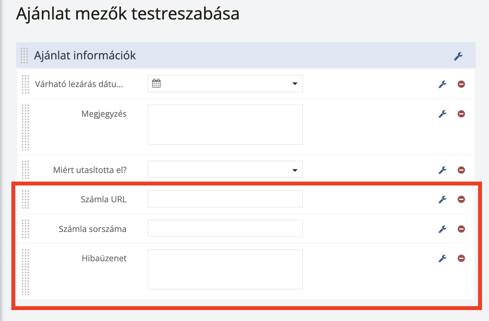Open settings wrench for Megjegyzés field
The image size is (489, 321).
442,114
